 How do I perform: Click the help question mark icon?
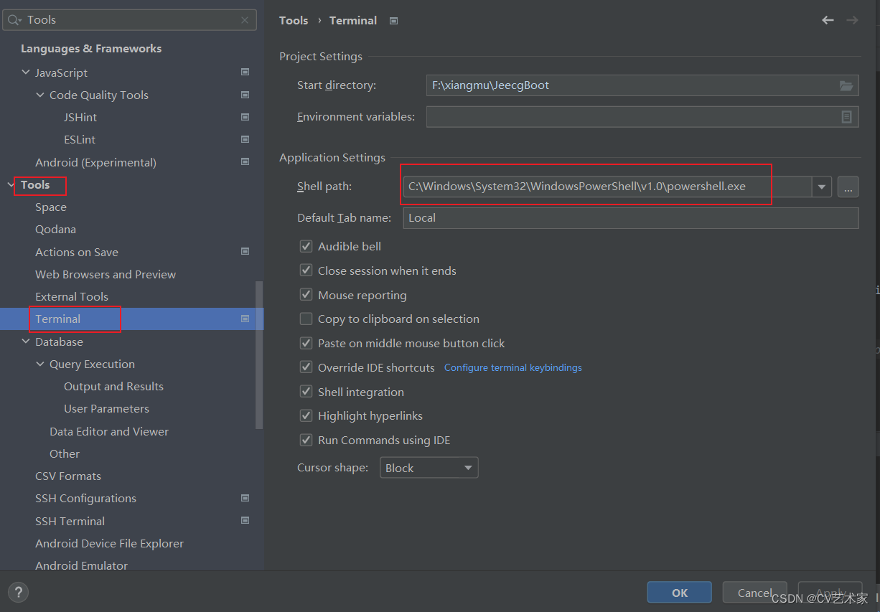tap(18, 592)
